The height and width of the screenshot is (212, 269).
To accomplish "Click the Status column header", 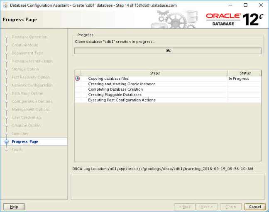I will [245, 73].
